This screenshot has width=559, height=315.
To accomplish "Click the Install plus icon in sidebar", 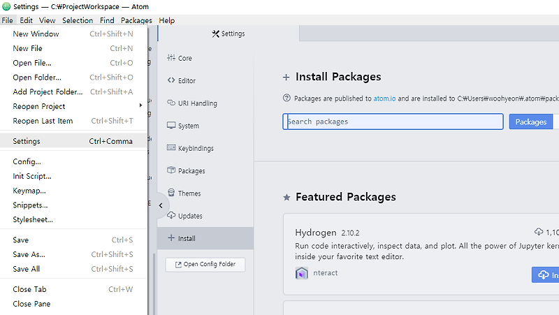I will click(171, 238).
